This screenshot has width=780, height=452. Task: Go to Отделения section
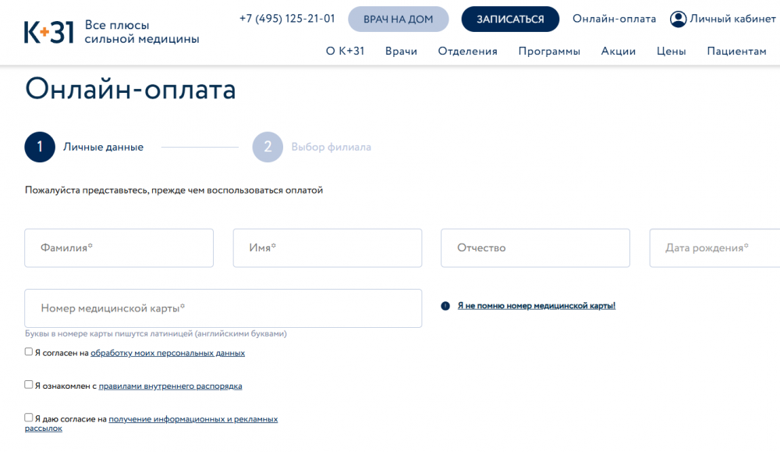467,52
